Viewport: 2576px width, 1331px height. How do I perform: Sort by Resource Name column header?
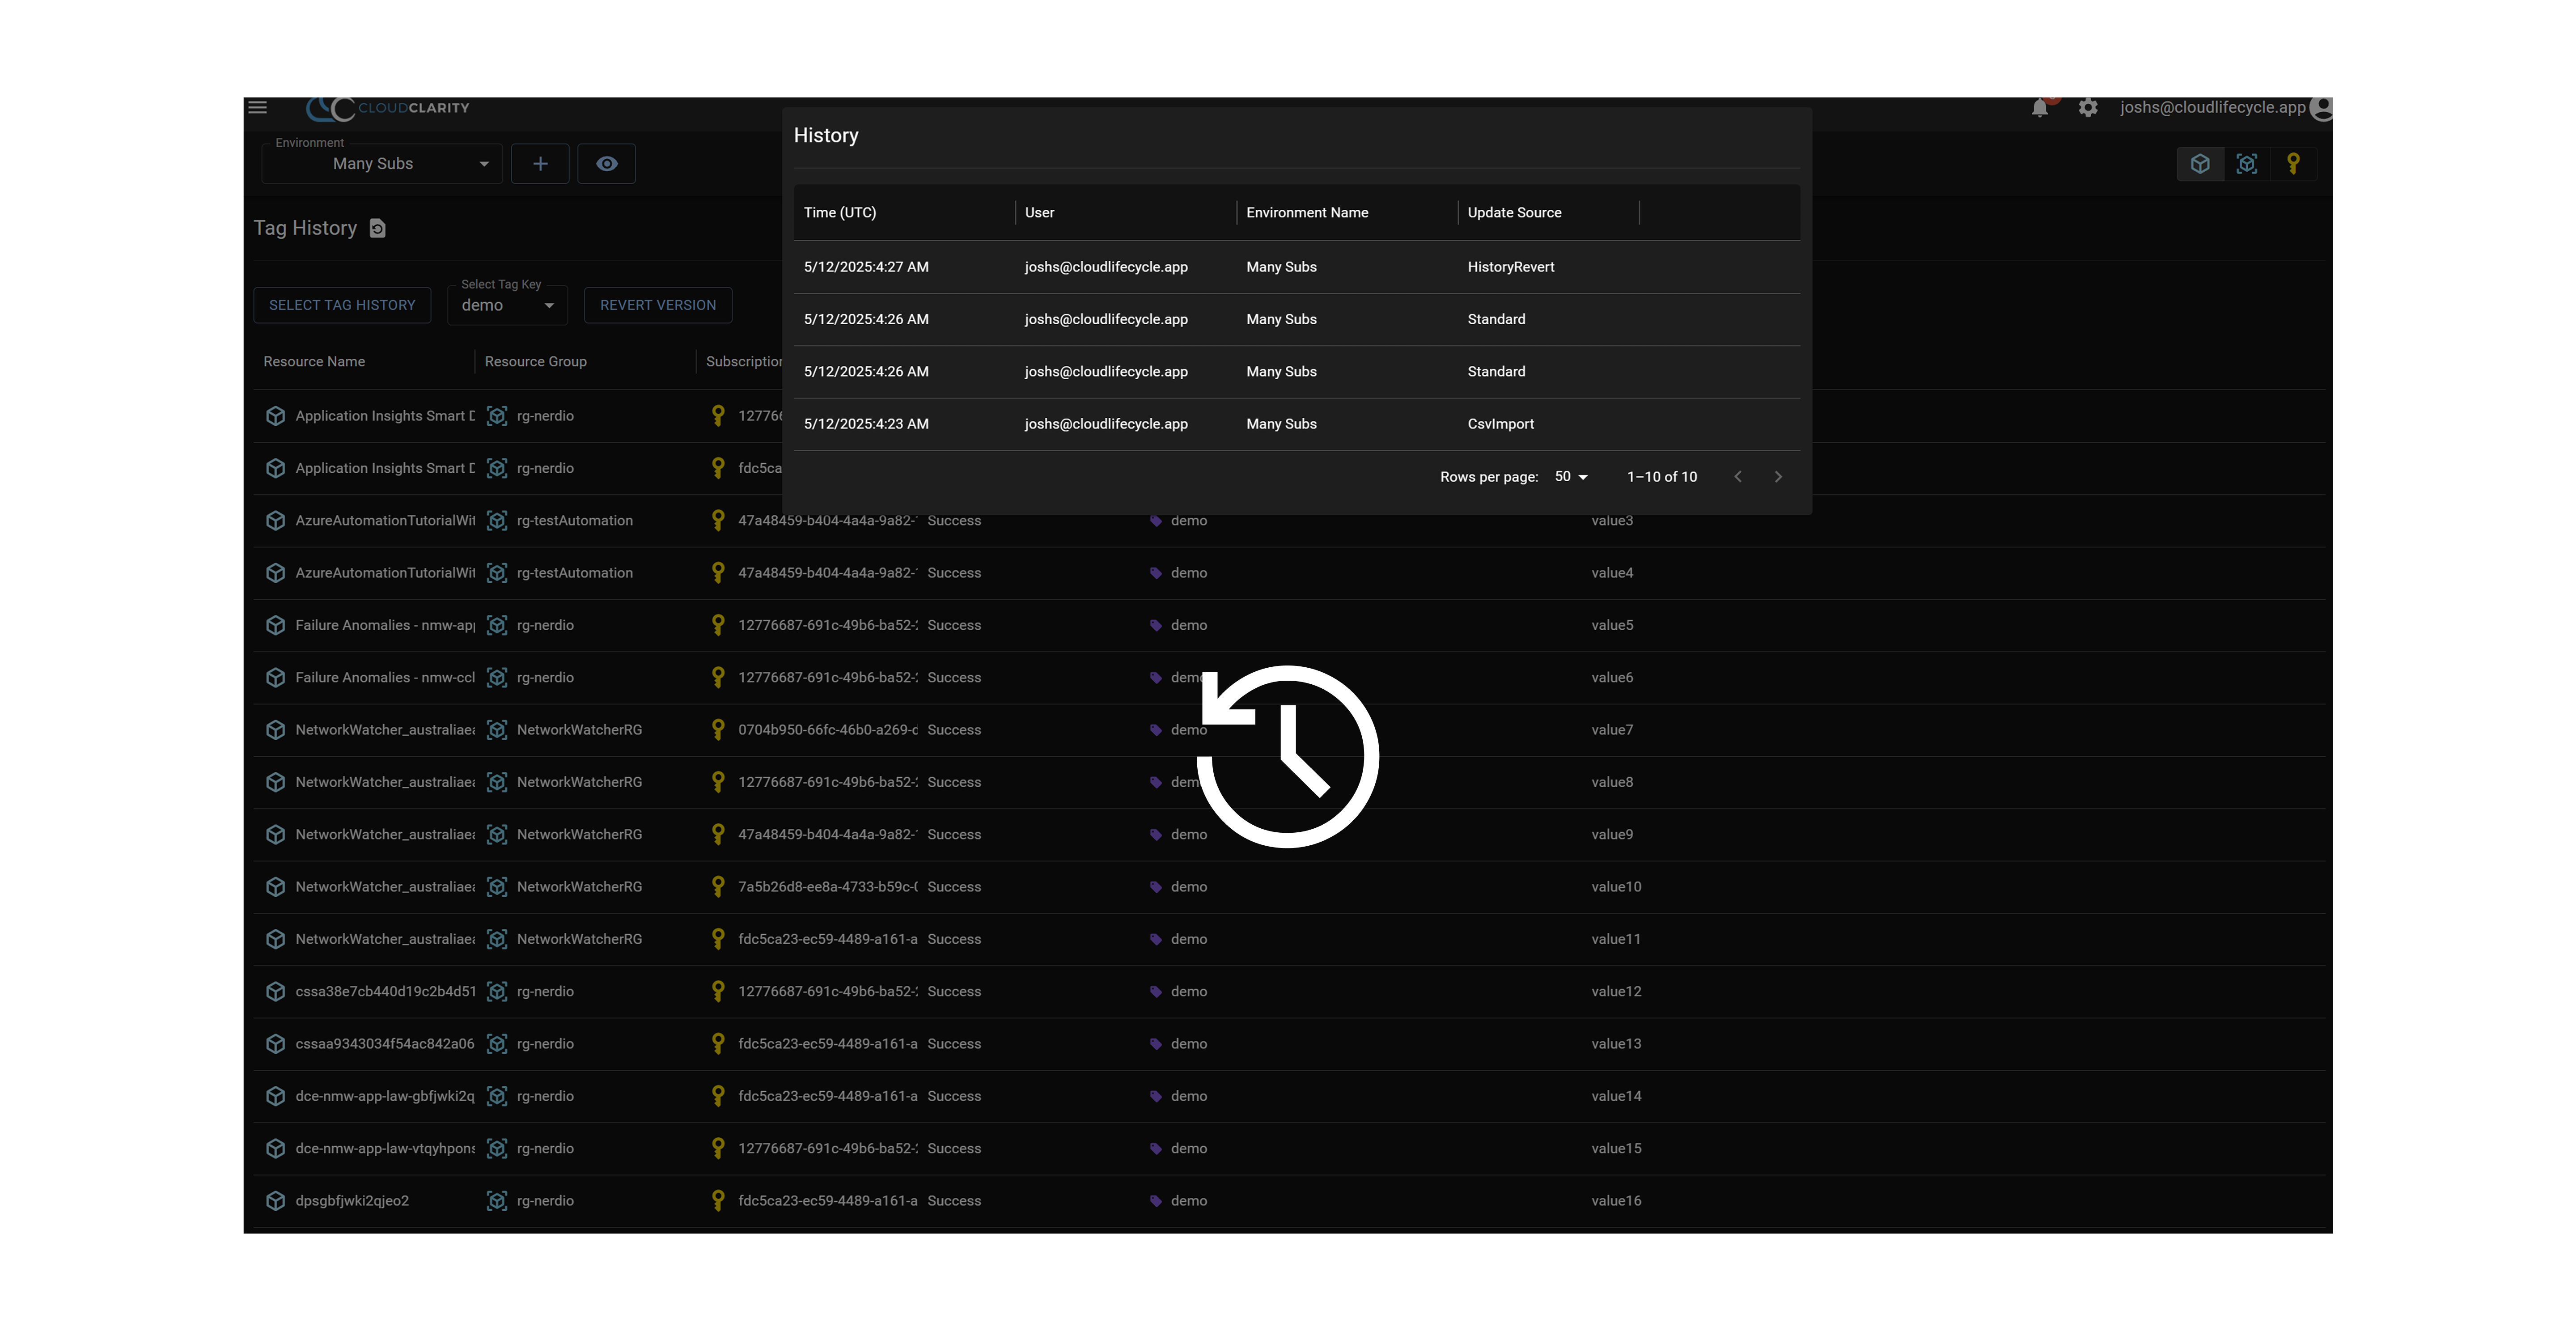314,362
